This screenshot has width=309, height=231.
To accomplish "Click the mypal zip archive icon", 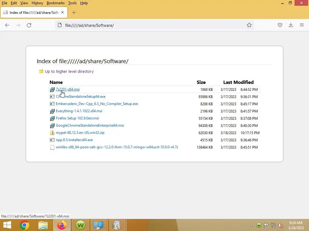I will pyautogui.click(x=52, y=133).
